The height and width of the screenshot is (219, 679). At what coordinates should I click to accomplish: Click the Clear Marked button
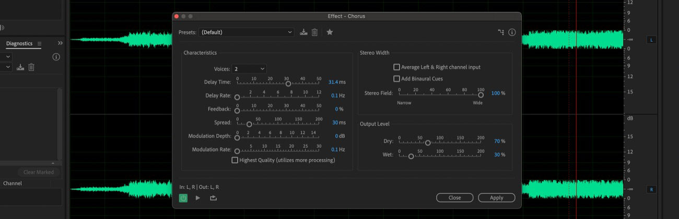39,172
